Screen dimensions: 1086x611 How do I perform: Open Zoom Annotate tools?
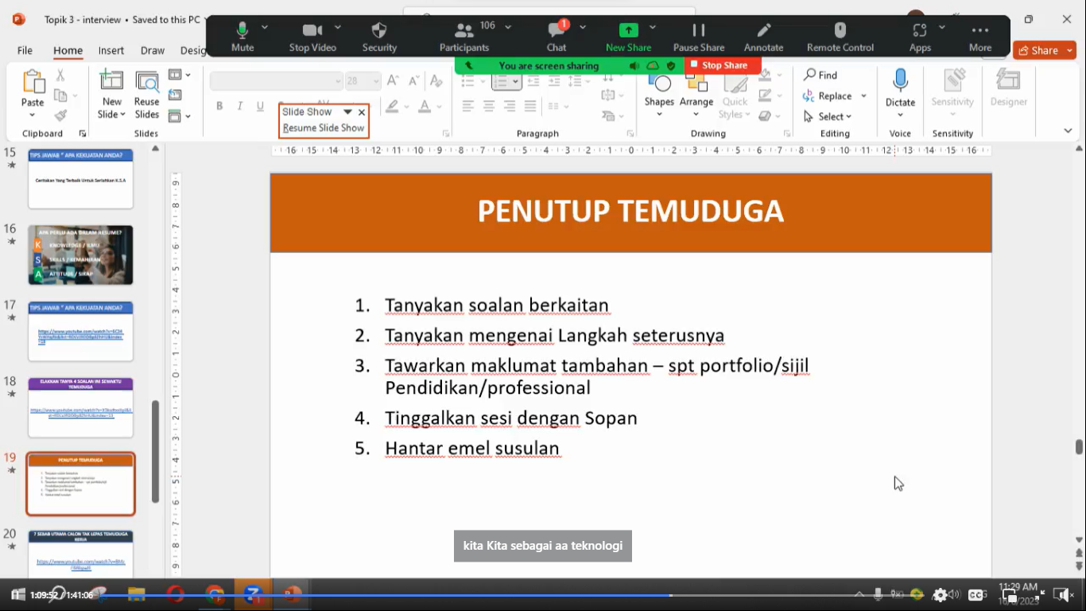click(x=763, y=37)
